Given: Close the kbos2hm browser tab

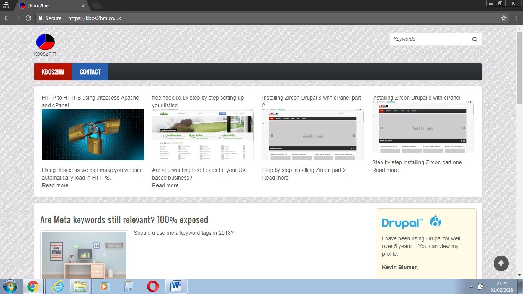Looking at the screenshot, I should tap(83, 6).
